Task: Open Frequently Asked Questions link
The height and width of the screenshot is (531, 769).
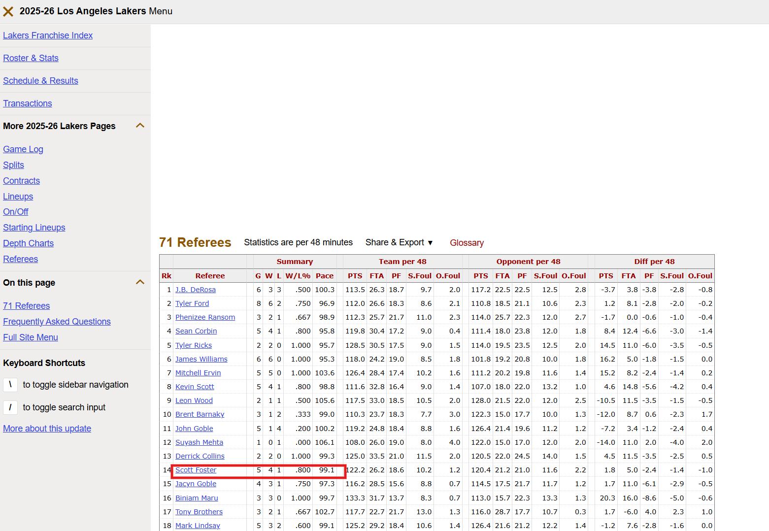Action: pyautogui.click(x=57, y=322)
